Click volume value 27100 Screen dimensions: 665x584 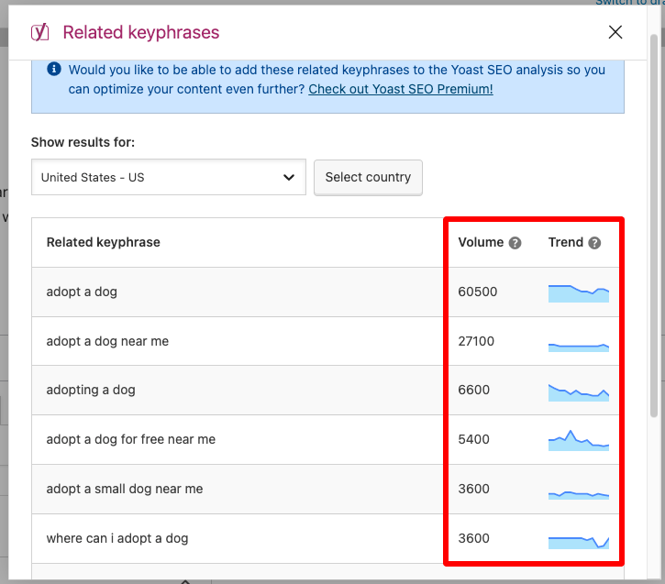[x=476, y=341]
